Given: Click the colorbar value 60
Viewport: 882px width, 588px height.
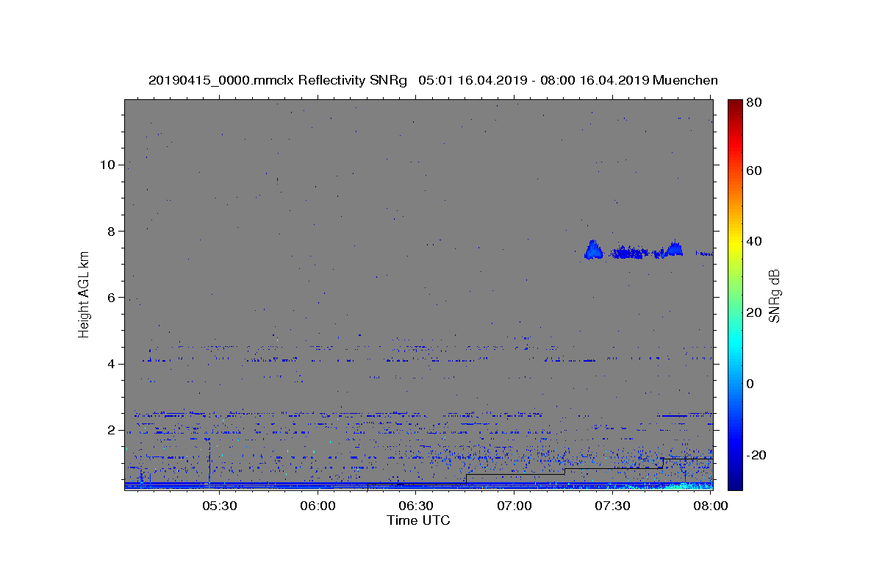Looking at the screenshot, I should tap(753, 171).
